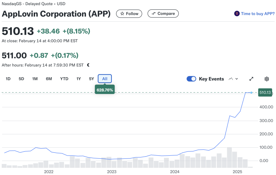276x175 pixels.
Task: Click the 628.76% return tooltip
Action: (x=105, y=89)
